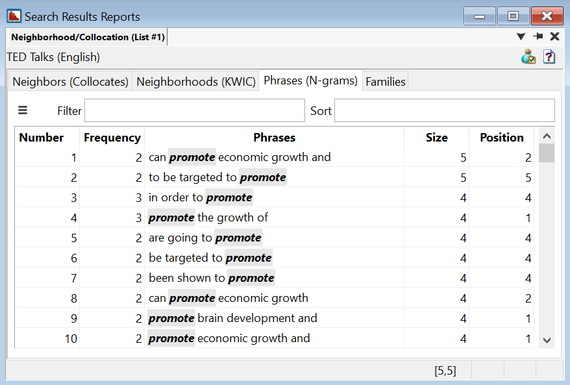Viewport: 570px width, 385px height.
Task: Pin the Neighborhood/Collocation panel
Action: coord(538,37)
